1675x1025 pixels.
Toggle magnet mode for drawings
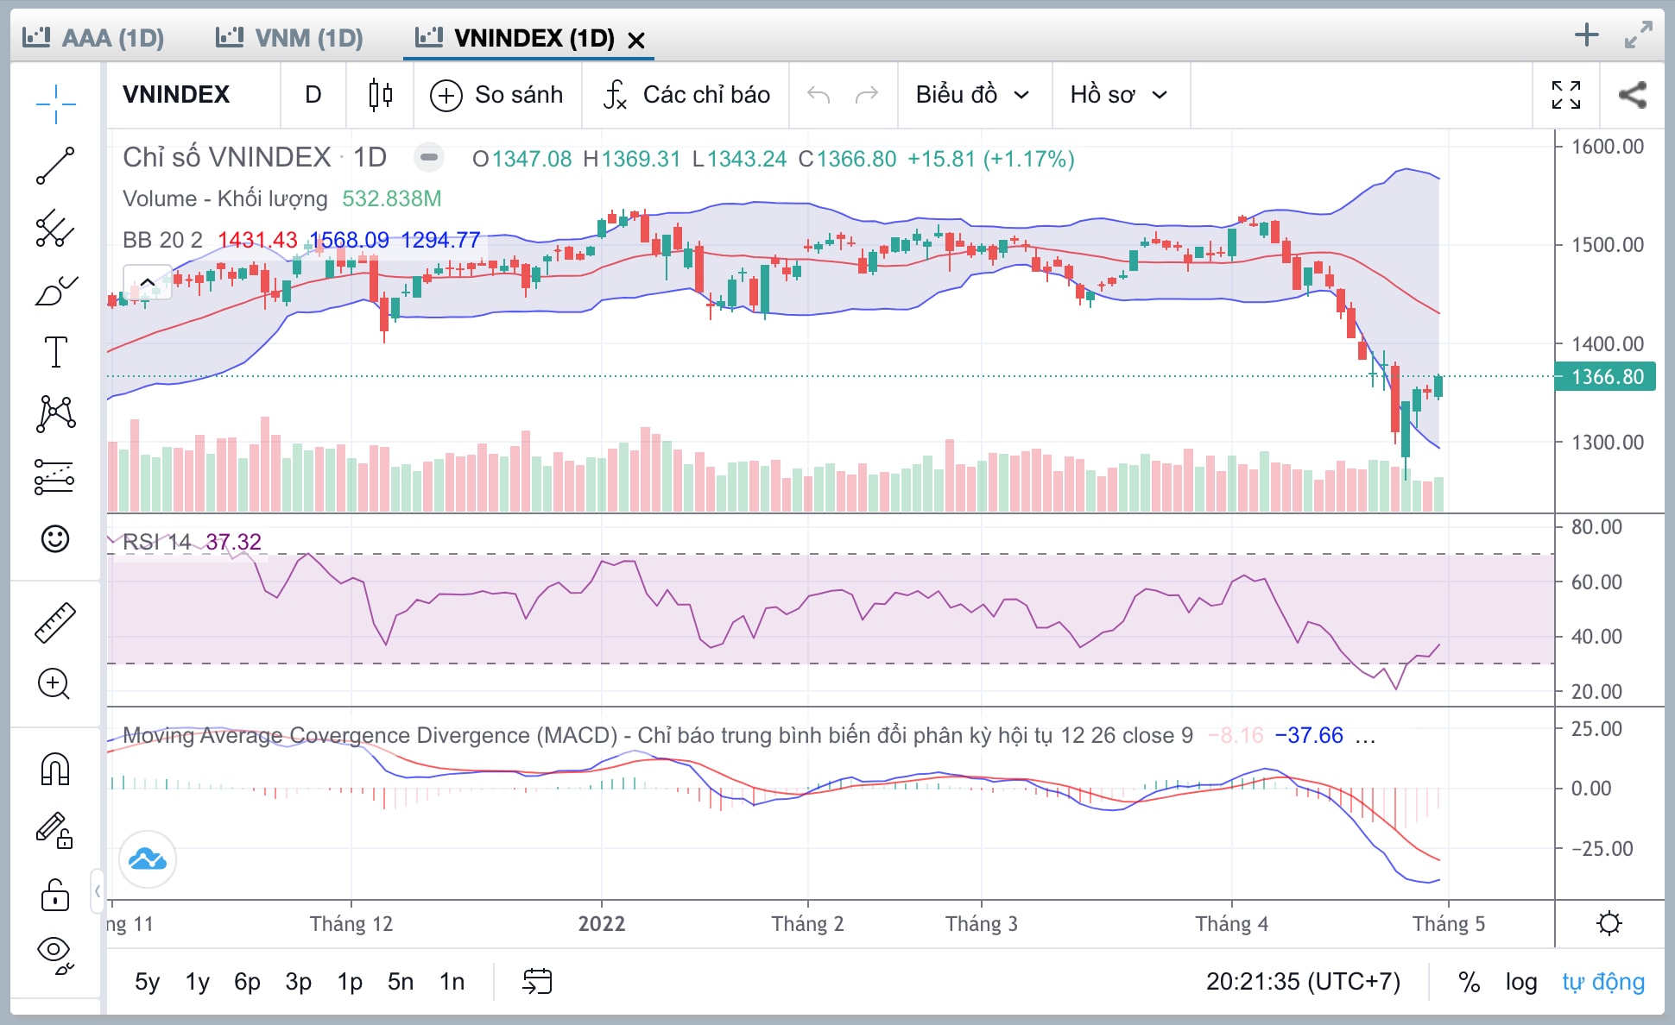pos(55,769)
